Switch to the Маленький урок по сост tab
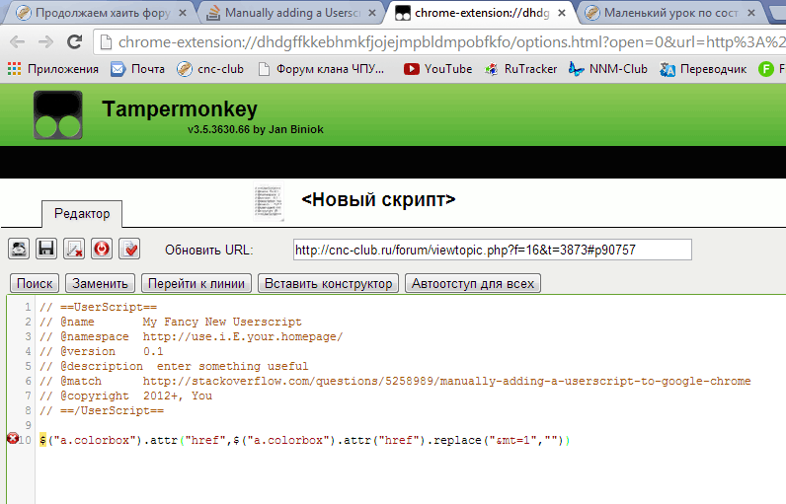786x504 pixels. click(670, 13)
